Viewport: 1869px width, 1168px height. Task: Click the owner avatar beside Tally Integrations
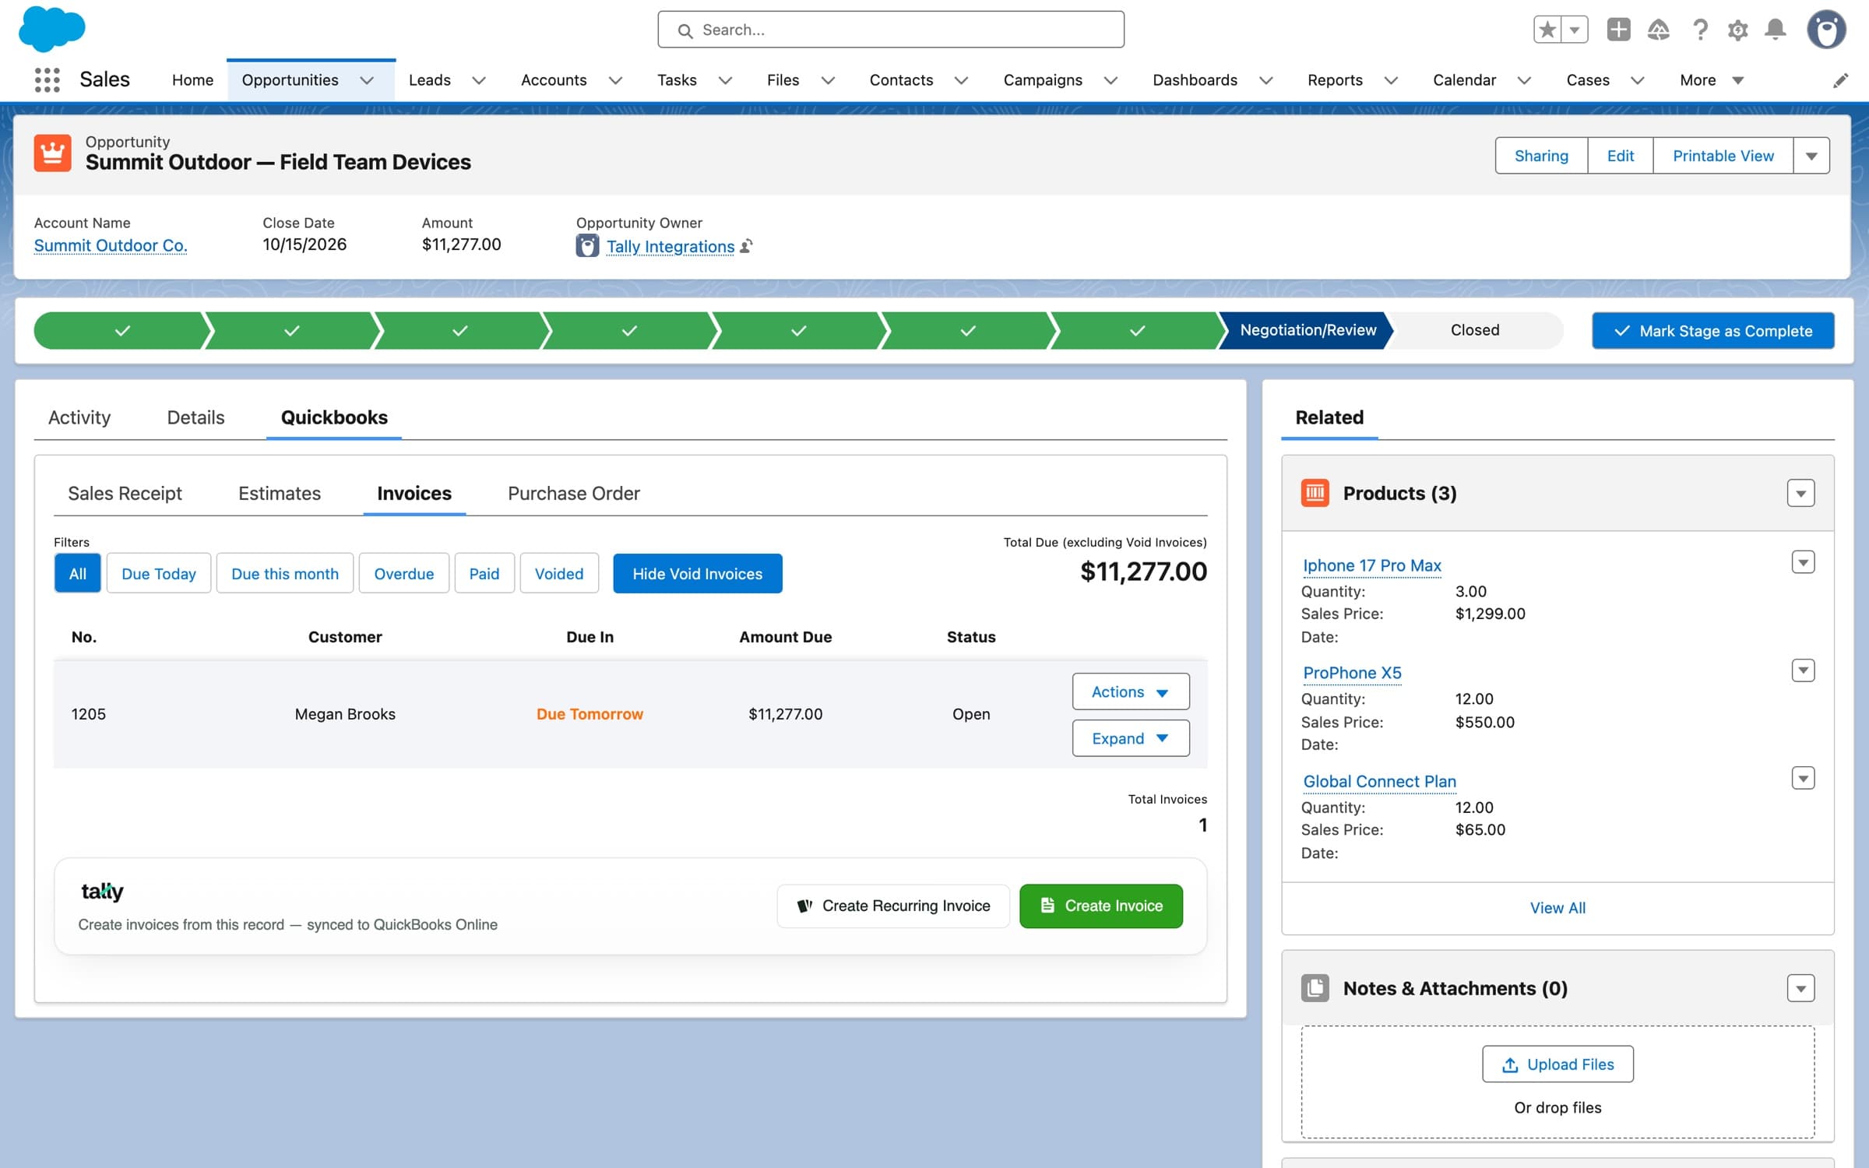click(587, 246)
